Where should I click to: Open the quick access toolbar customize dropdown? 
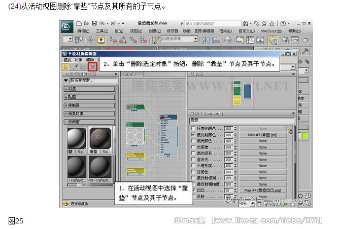(123, 23)
